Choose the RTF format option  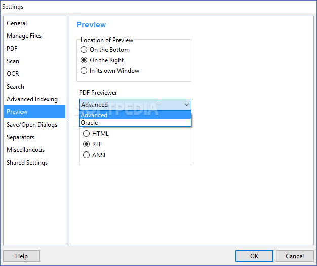coord(86,144)
